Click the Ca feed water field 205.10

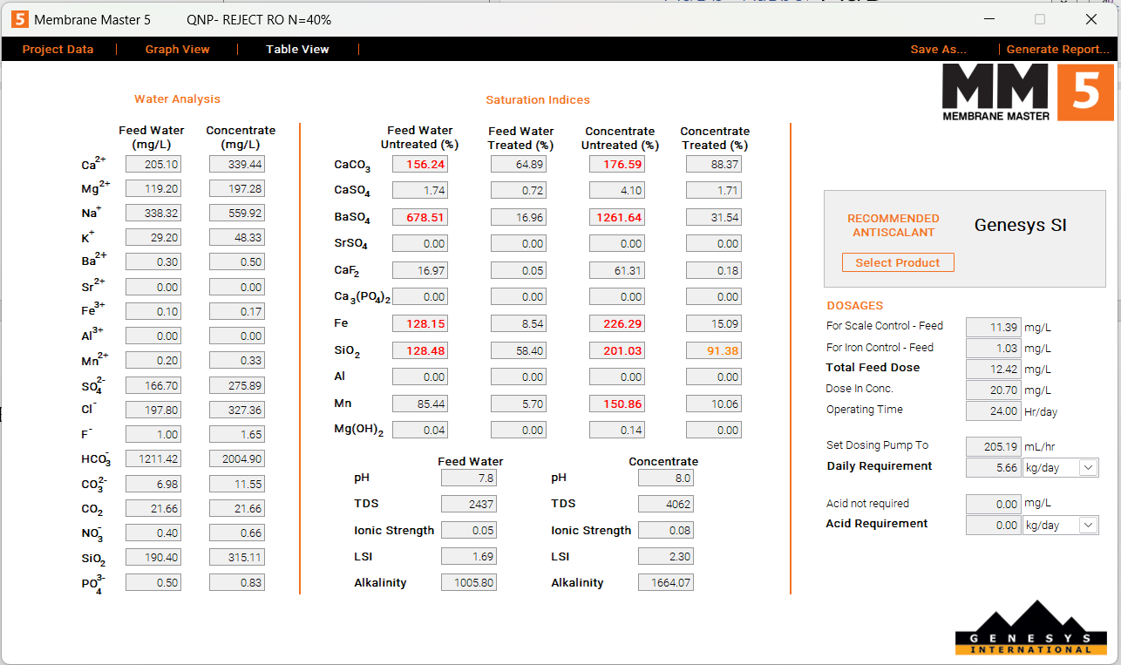153,164
